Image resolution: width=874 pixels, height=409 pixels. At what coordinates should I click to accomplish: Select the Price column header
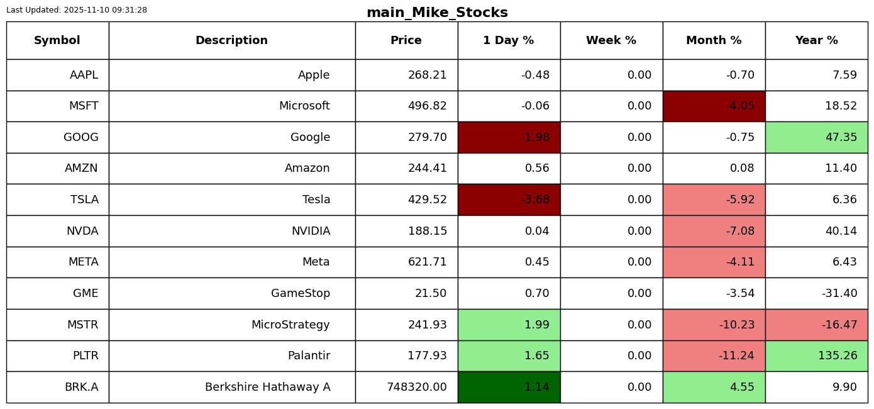[406, 40]
